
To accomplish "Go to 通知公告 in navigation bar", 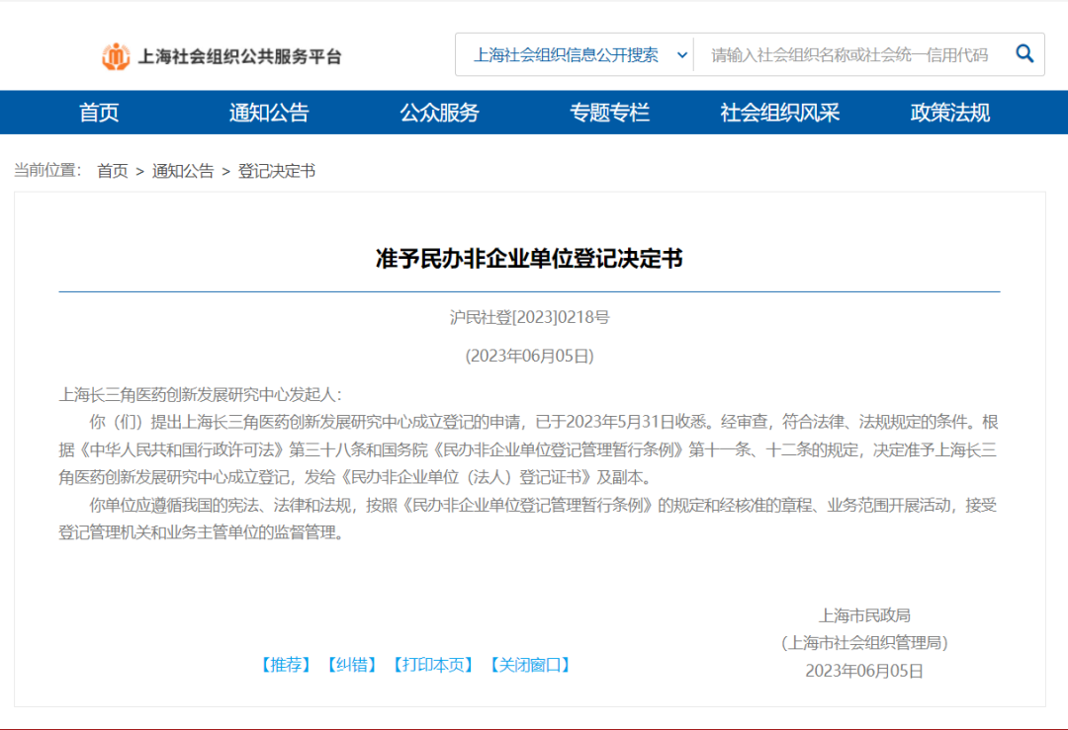I will (x=269, y=113).
